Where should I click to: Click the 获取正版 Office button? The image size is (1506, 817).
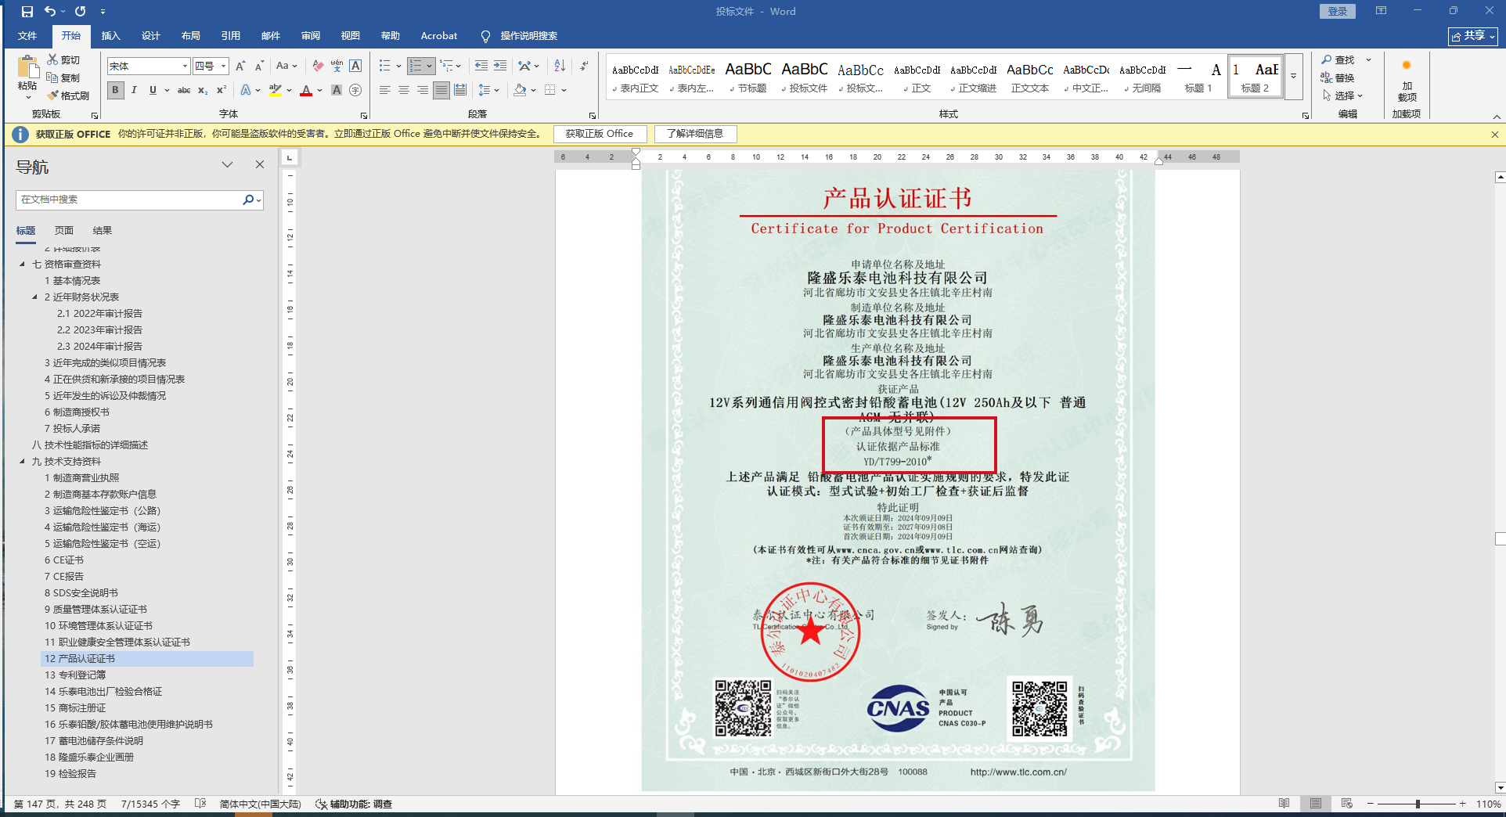point(600,134)
